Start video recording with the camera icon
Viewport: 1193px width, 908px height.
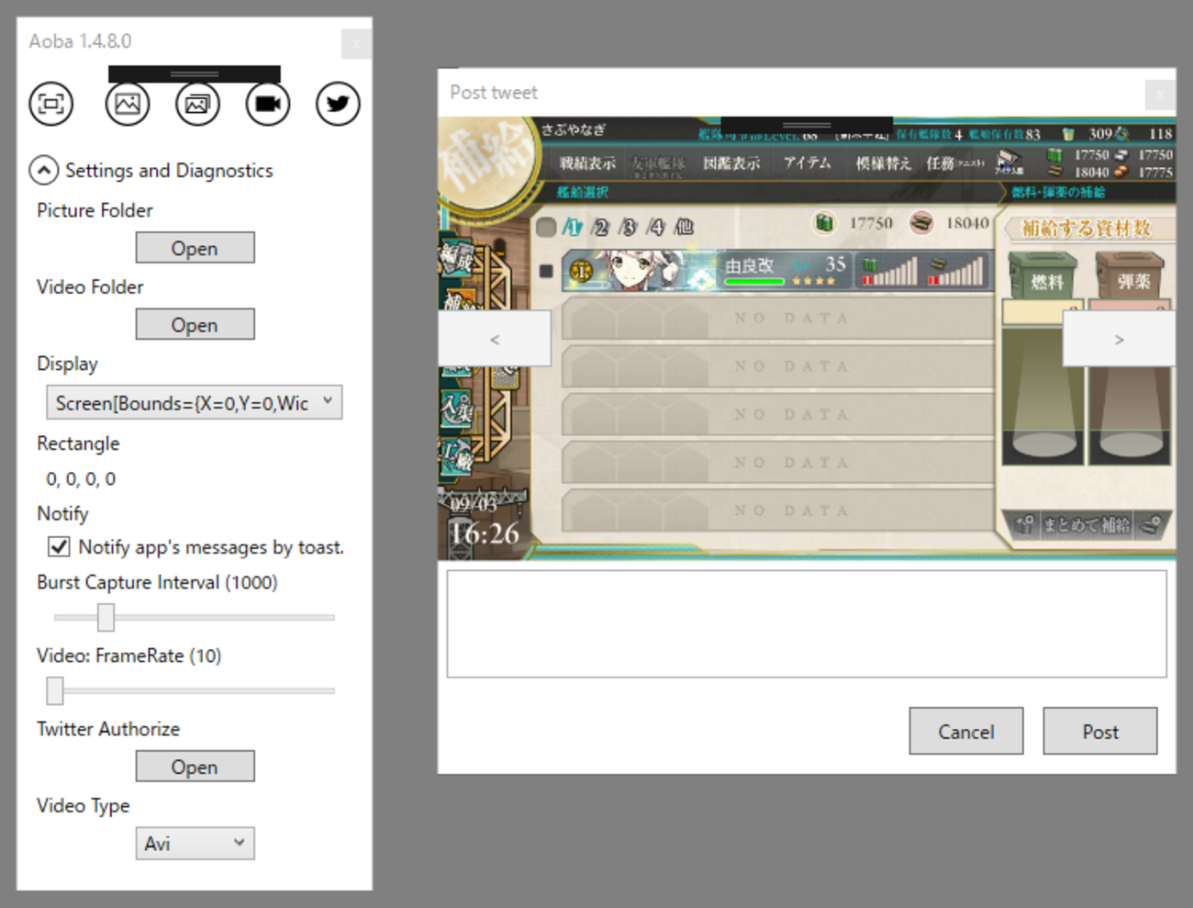(268, 104)
